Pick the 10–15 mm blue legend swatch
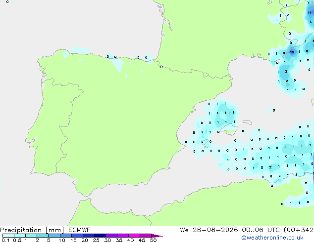 tap(66, 236)
